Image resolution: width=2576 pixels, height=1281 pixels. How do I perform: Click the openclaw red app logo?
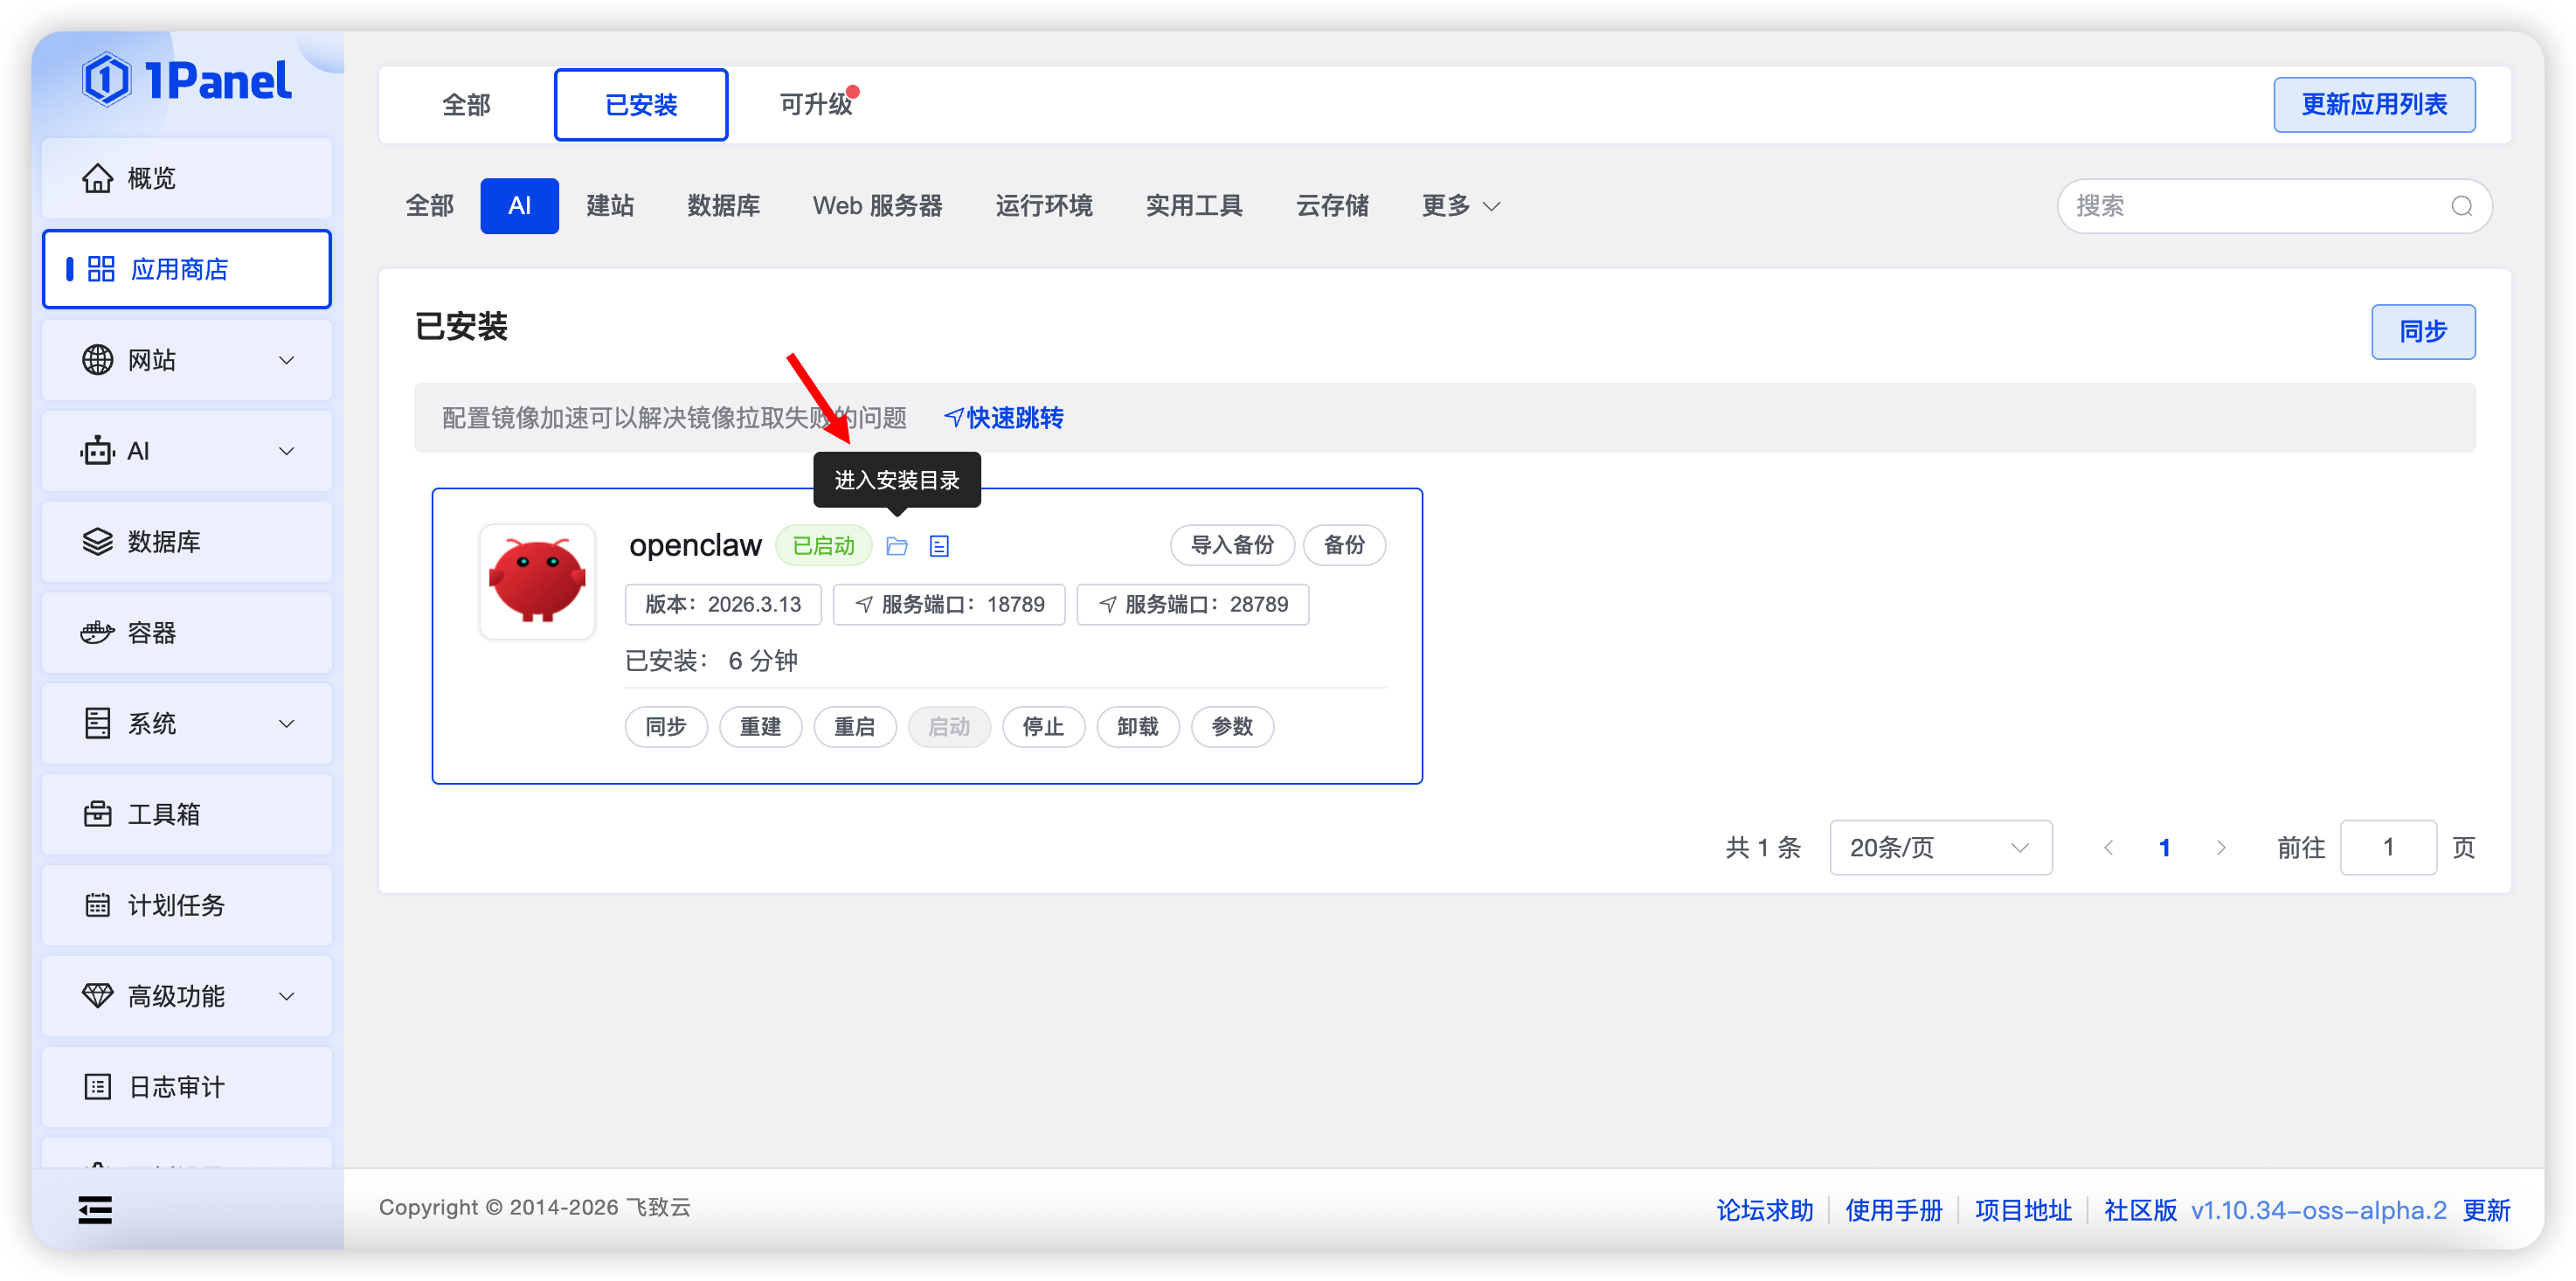537,581
